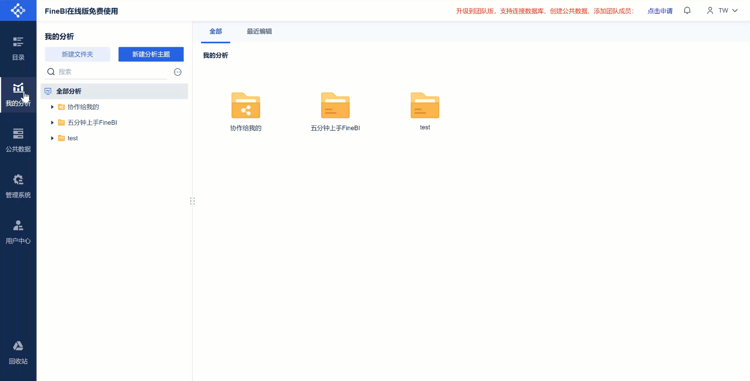
Task: Select 我的分析 in the sidebar
Action: (x=18, y=94)
